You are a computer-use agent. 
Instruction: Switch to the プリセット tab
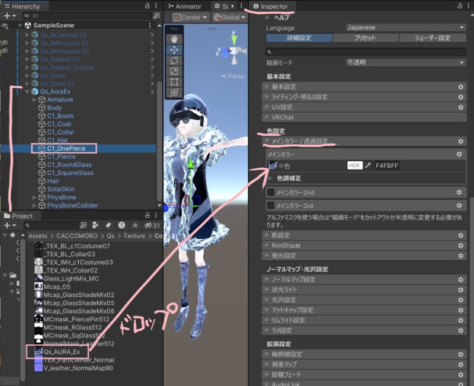(364, 38)
